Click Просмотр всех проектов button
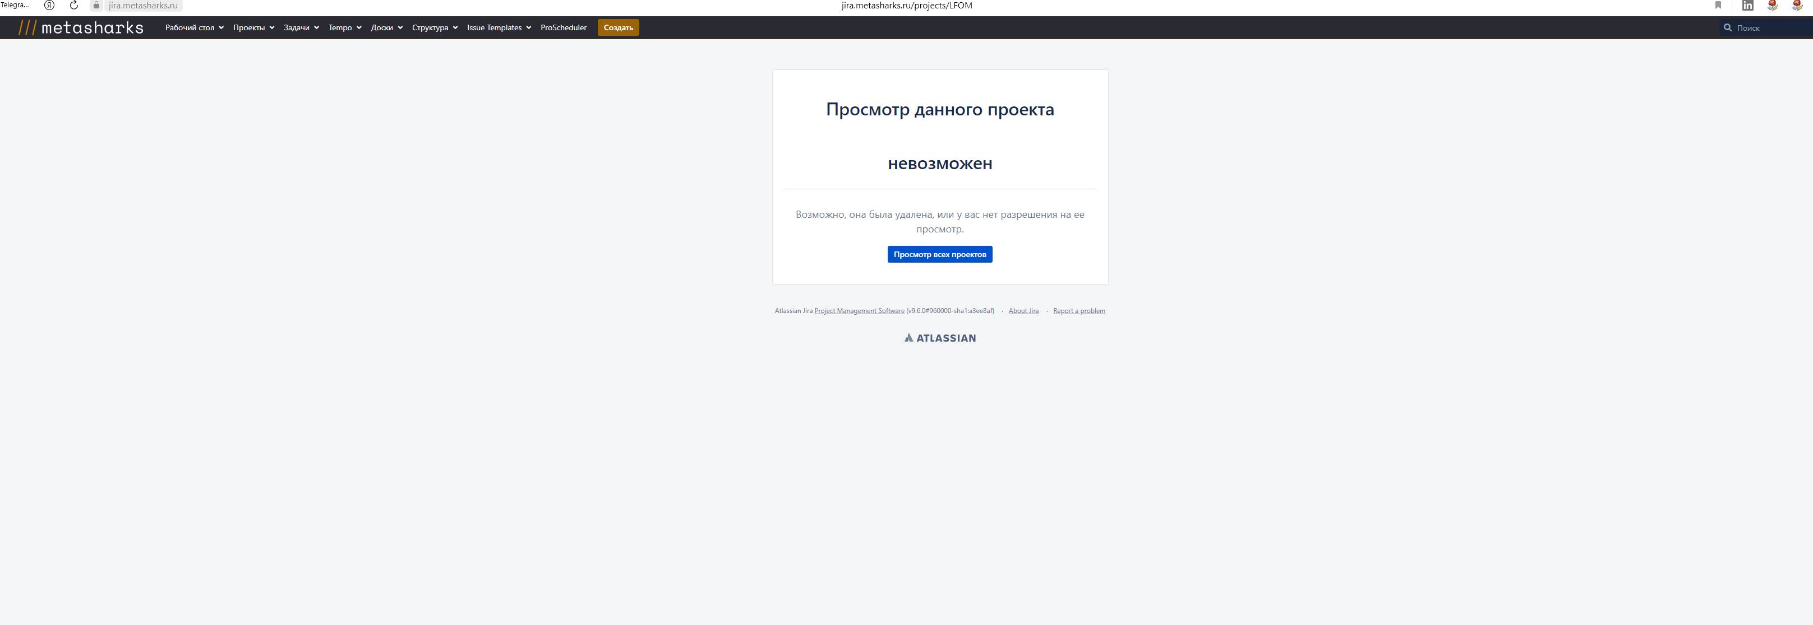This screenshot has width=1813, height=625. [939, 254]
